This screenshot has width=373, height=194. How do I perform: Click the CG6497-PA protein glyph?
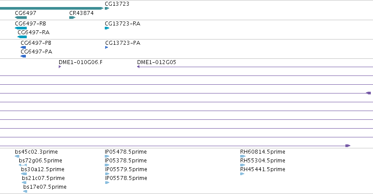tap(23, 56)
